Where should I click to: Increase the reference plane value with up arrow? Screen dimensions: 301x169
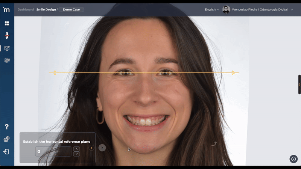tap(77, 149)
